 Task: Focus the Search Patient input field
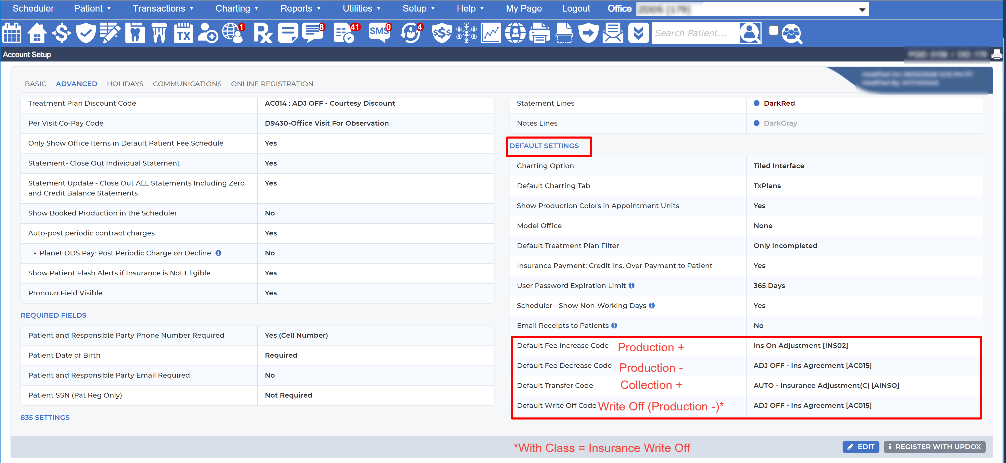click(x=695, y=33)
